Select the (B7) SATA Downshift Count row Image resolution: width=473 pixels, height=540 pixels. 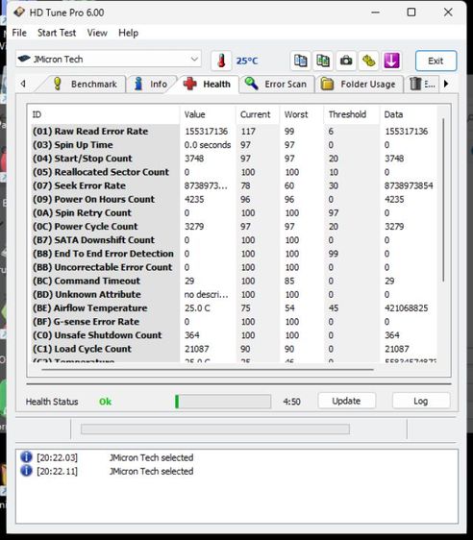pos(235,240)
